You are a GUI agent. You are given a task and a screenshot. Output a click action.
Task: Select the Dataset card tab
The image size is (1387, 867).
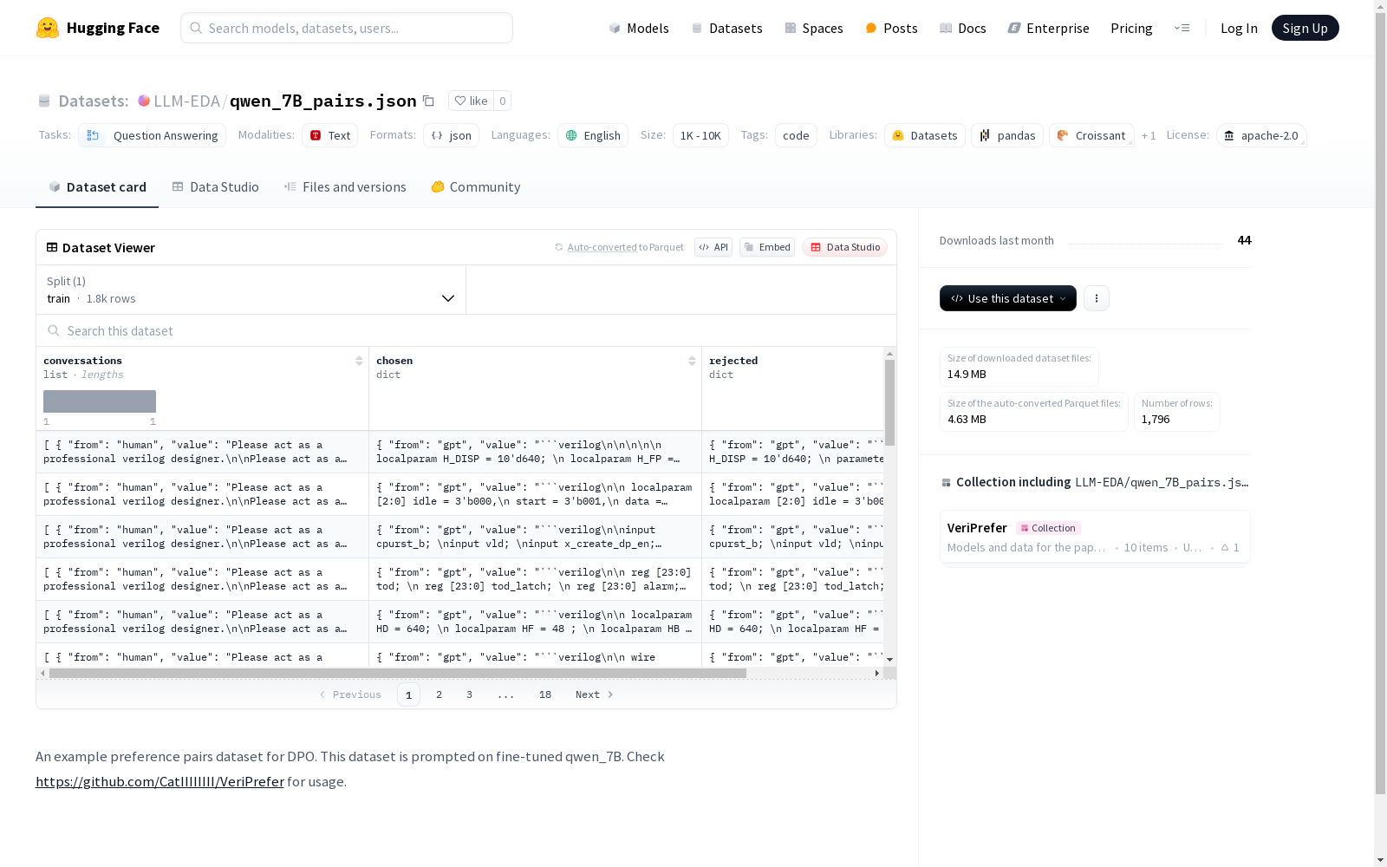[x=97, y=187]
